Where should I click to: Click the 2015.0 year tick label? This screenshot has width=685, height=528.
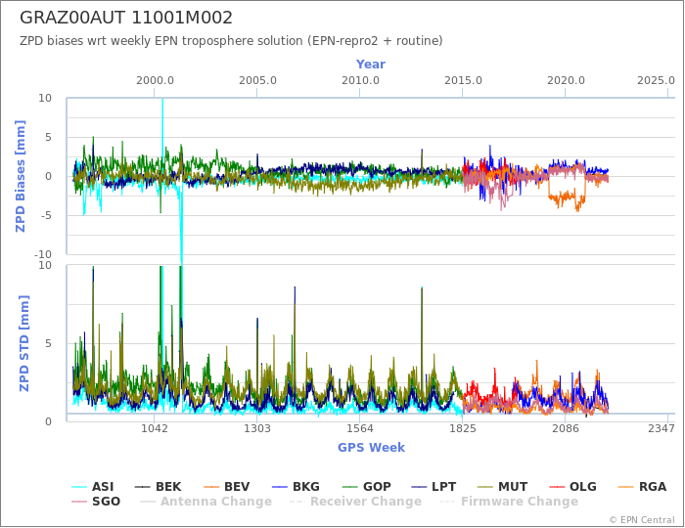(x=463, y=81)
